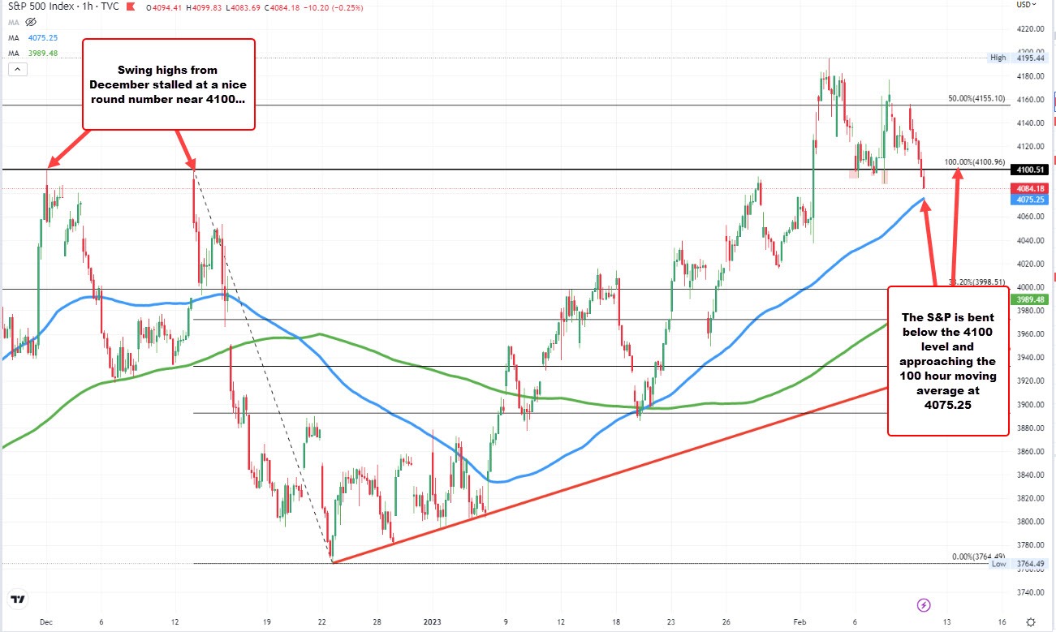Click the purple lightning bolt event icon
This screenshot has width=1056, height=632.
click(x=923, y=604)
